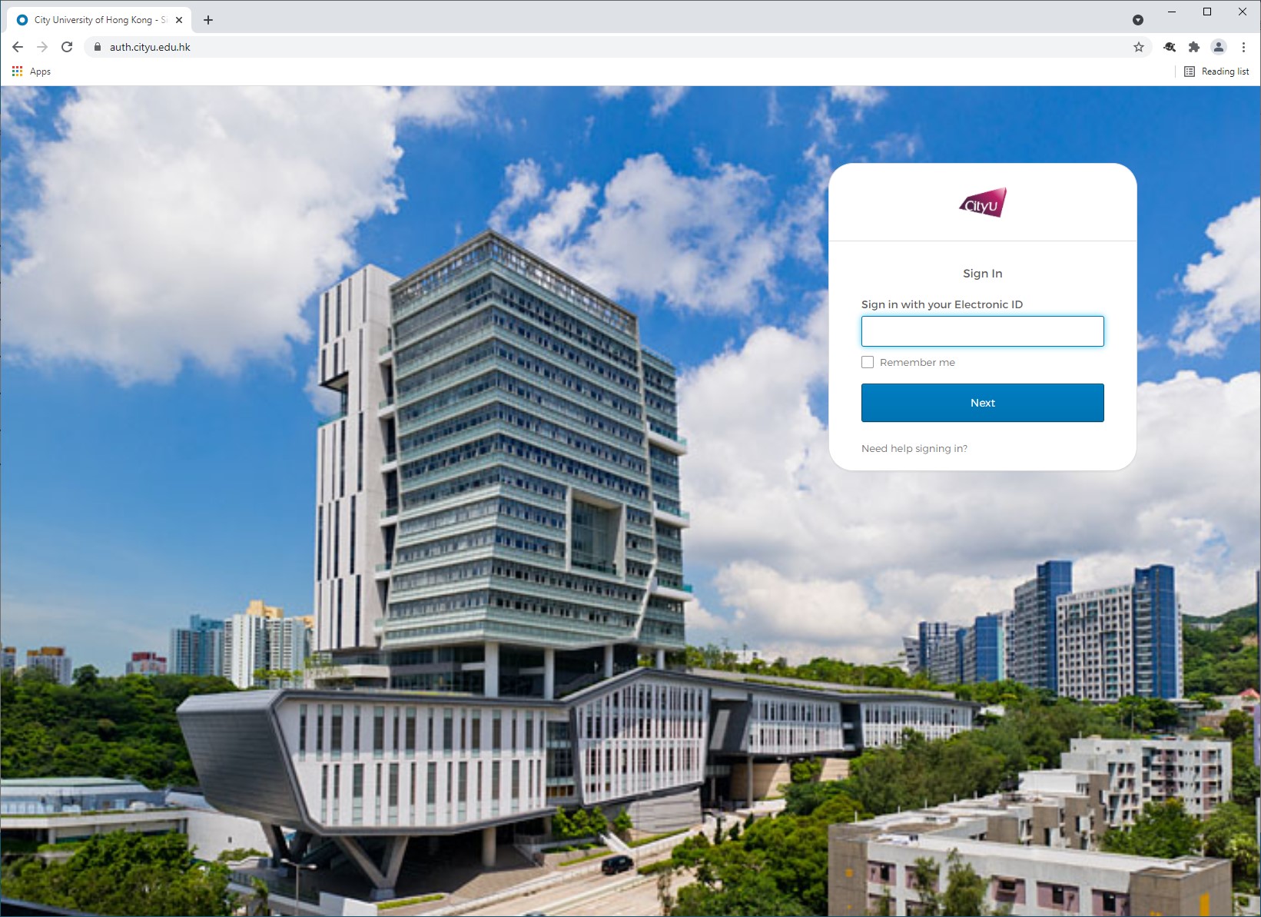Viewport: 1261px width, 917px height.
Task: Bookmark this page with the star icon
Action: tap(1139, 47)
